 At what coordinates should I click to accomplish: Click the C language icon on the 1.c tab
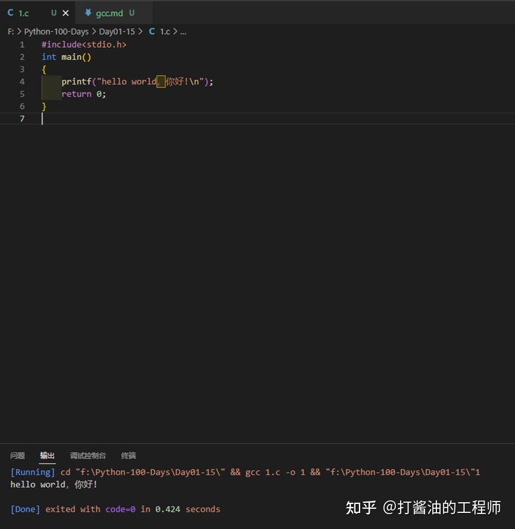point(10,13)
